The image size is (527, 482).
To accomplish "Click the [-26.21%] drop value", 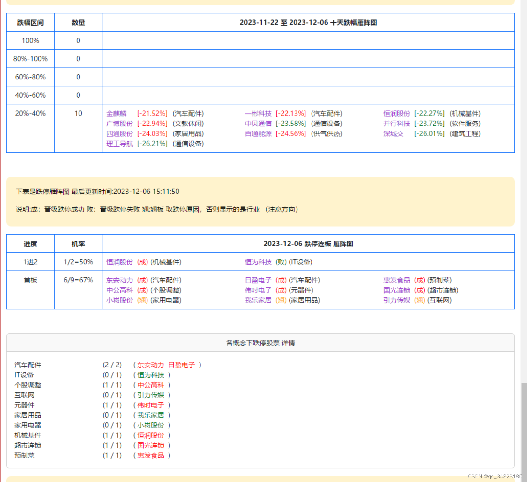I will click(152, 144).
